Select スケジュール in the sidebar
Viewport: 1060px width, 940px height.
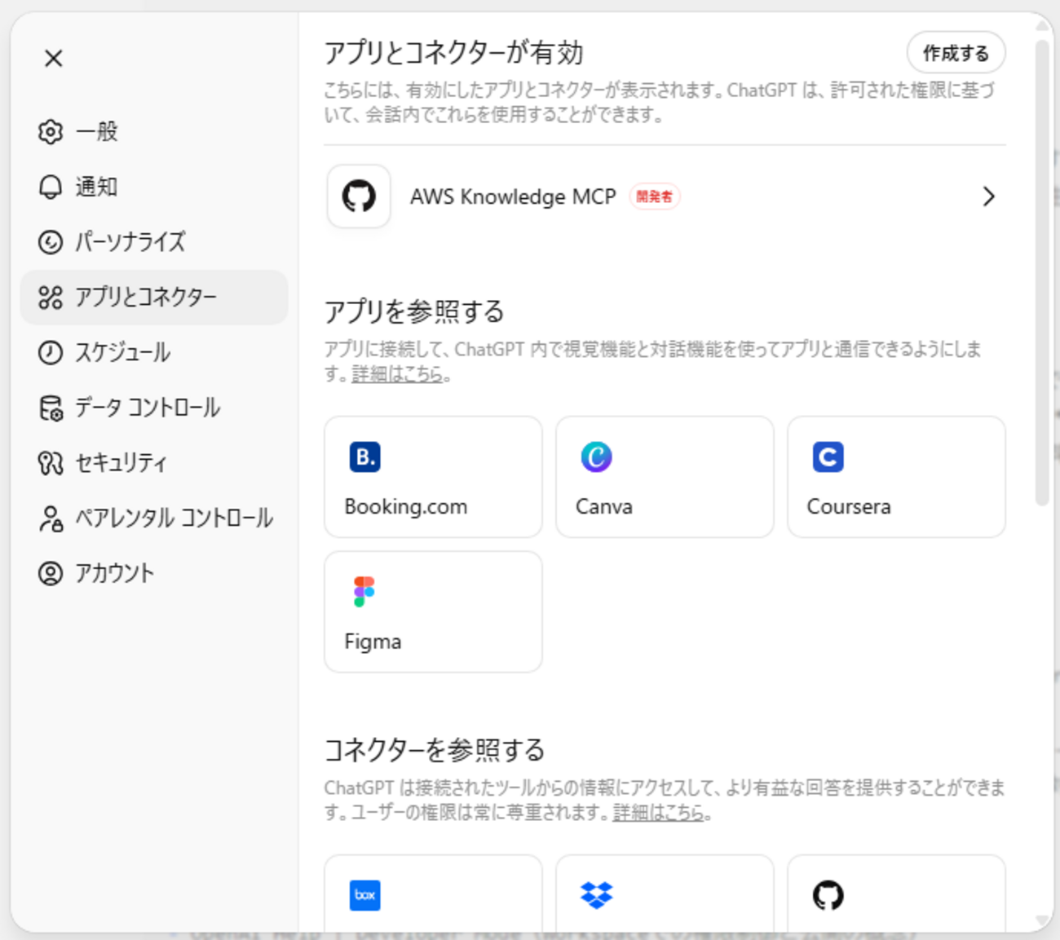[x=122, y=352]
